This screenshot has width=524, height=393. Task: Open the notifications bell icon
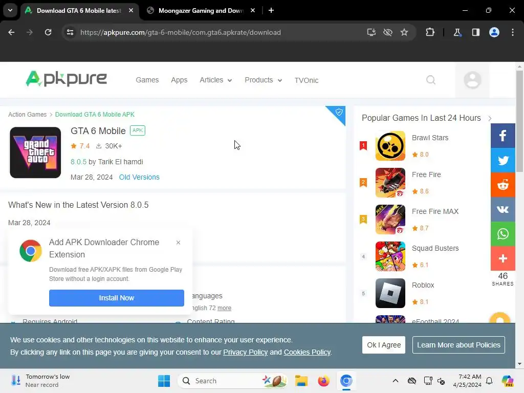point(489,381)
